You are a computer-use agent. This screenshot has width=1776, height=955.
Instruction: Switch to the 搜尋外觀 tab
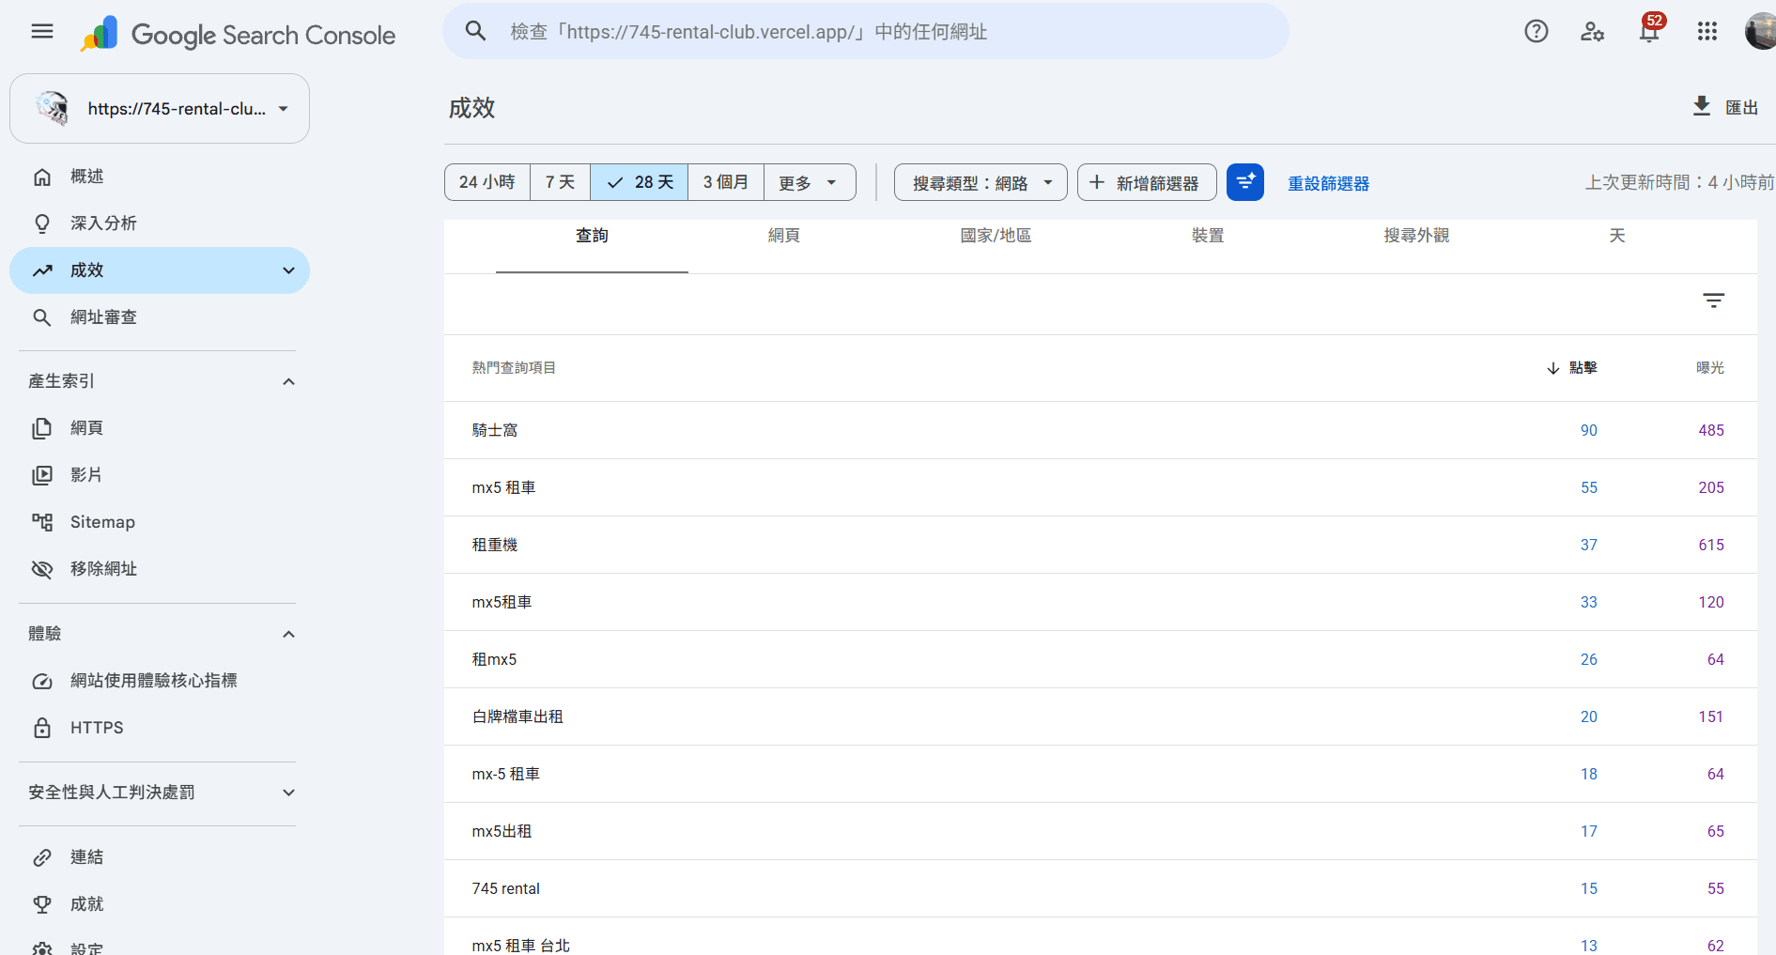tap(1416, 236)
